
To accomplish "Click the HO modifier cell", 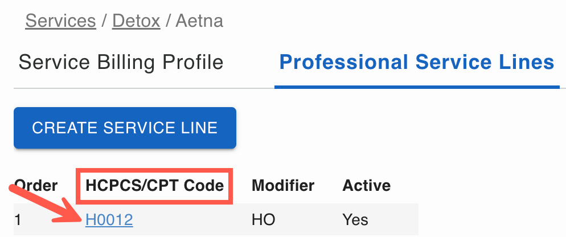I will [x=263, y=219].
